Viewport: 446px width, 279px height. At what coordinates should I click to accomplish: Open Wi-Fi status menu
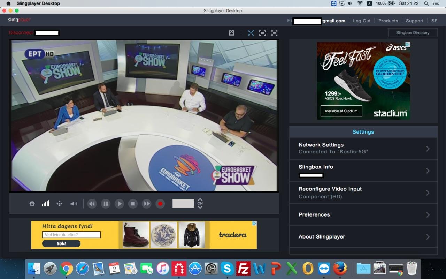click(360, 3)
